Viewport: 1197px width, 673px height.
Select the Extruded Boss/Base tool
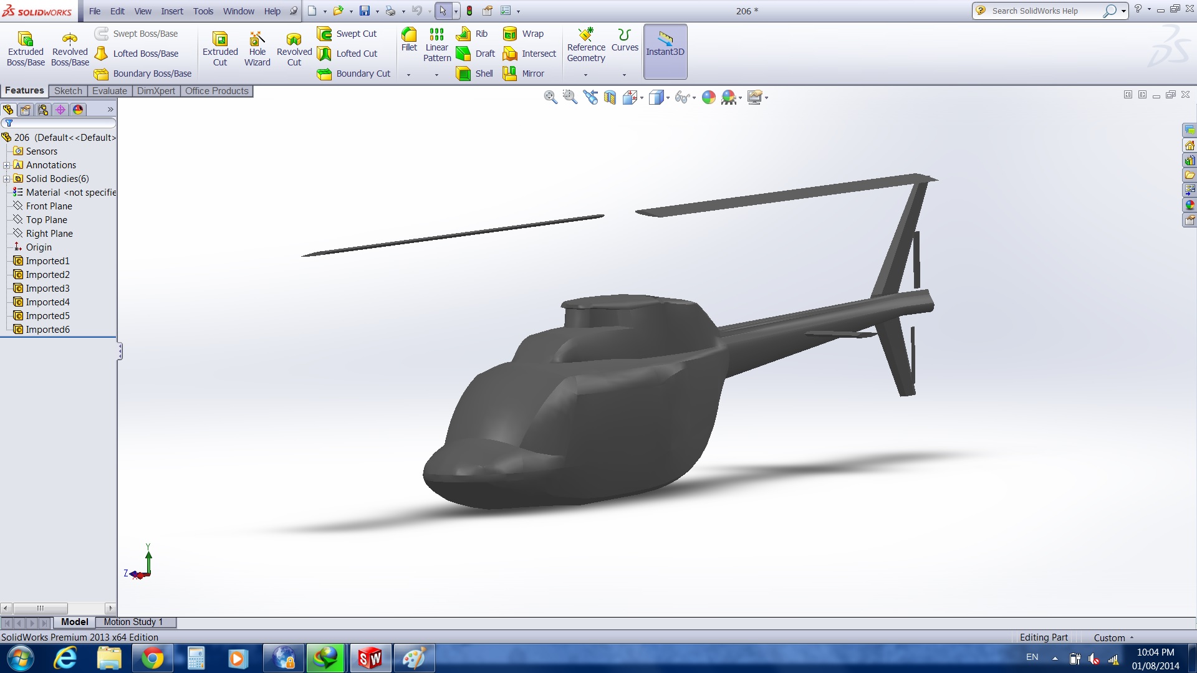[x=26, y=49]
